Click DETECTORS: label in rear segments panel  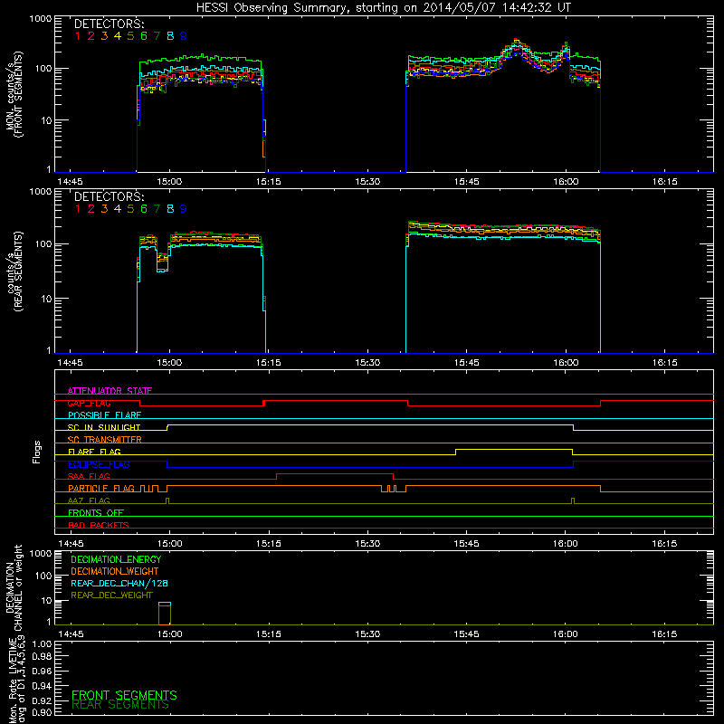coord(110,197)
